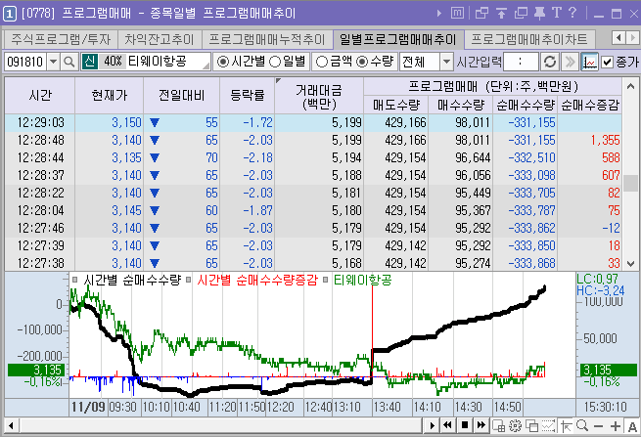Viewport: 641px width, 437px height.
Task: Click the 순매수수량 column header
Action: click(526, 105)
